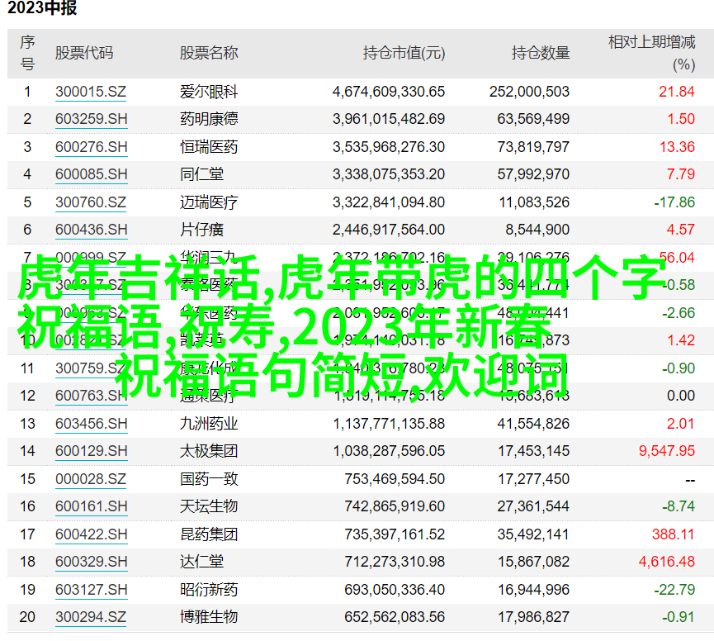This screenshot has width=714, height=641.
Task: Click stock name 天坛生物
Action: (209, 506)
